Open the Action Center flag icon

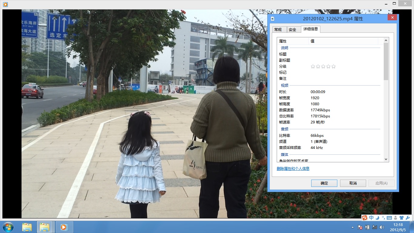click(360, 227)
